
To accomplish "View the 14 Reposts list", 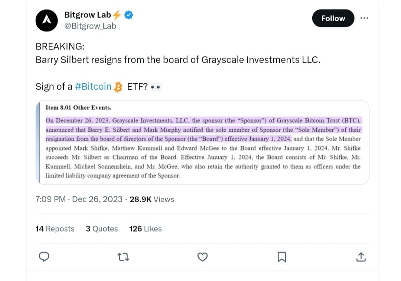I will pos(55,229).
